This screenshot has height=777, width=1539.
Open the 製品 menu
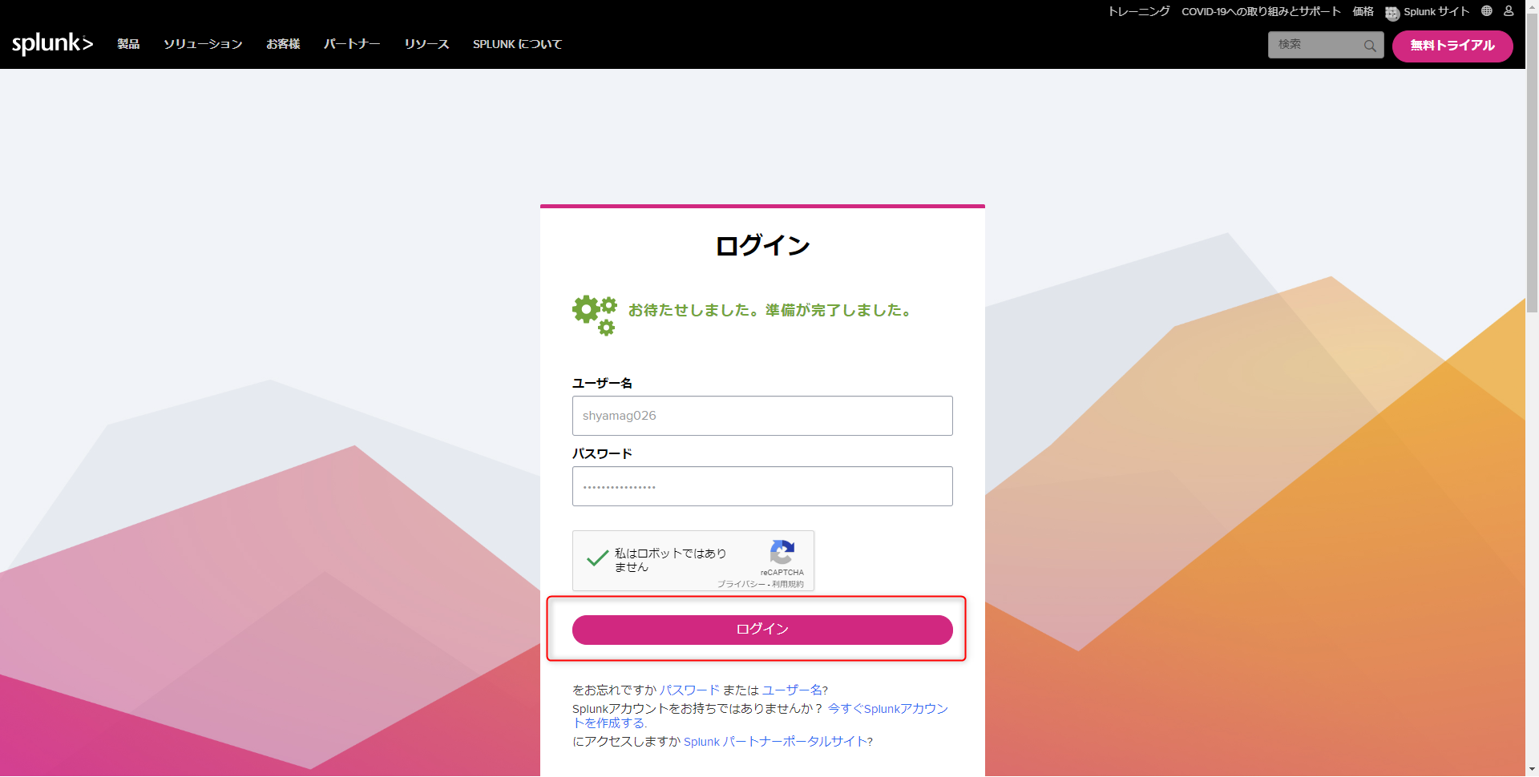point(128,44)
